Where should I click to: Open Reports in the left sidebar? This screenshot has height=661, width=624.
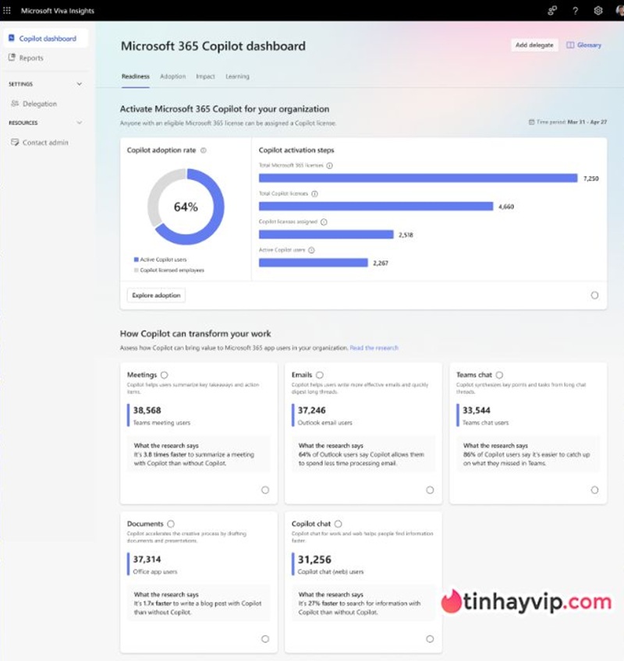(x=31, y=58)
